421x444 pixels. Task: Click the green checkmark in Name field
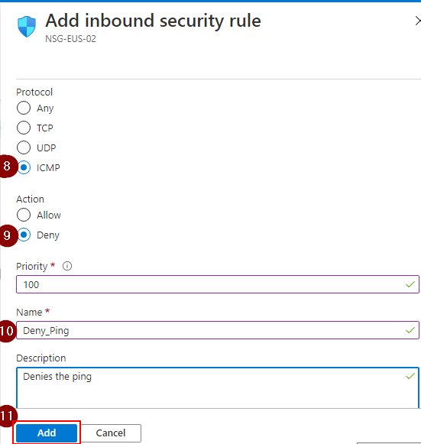click(410, 330)
